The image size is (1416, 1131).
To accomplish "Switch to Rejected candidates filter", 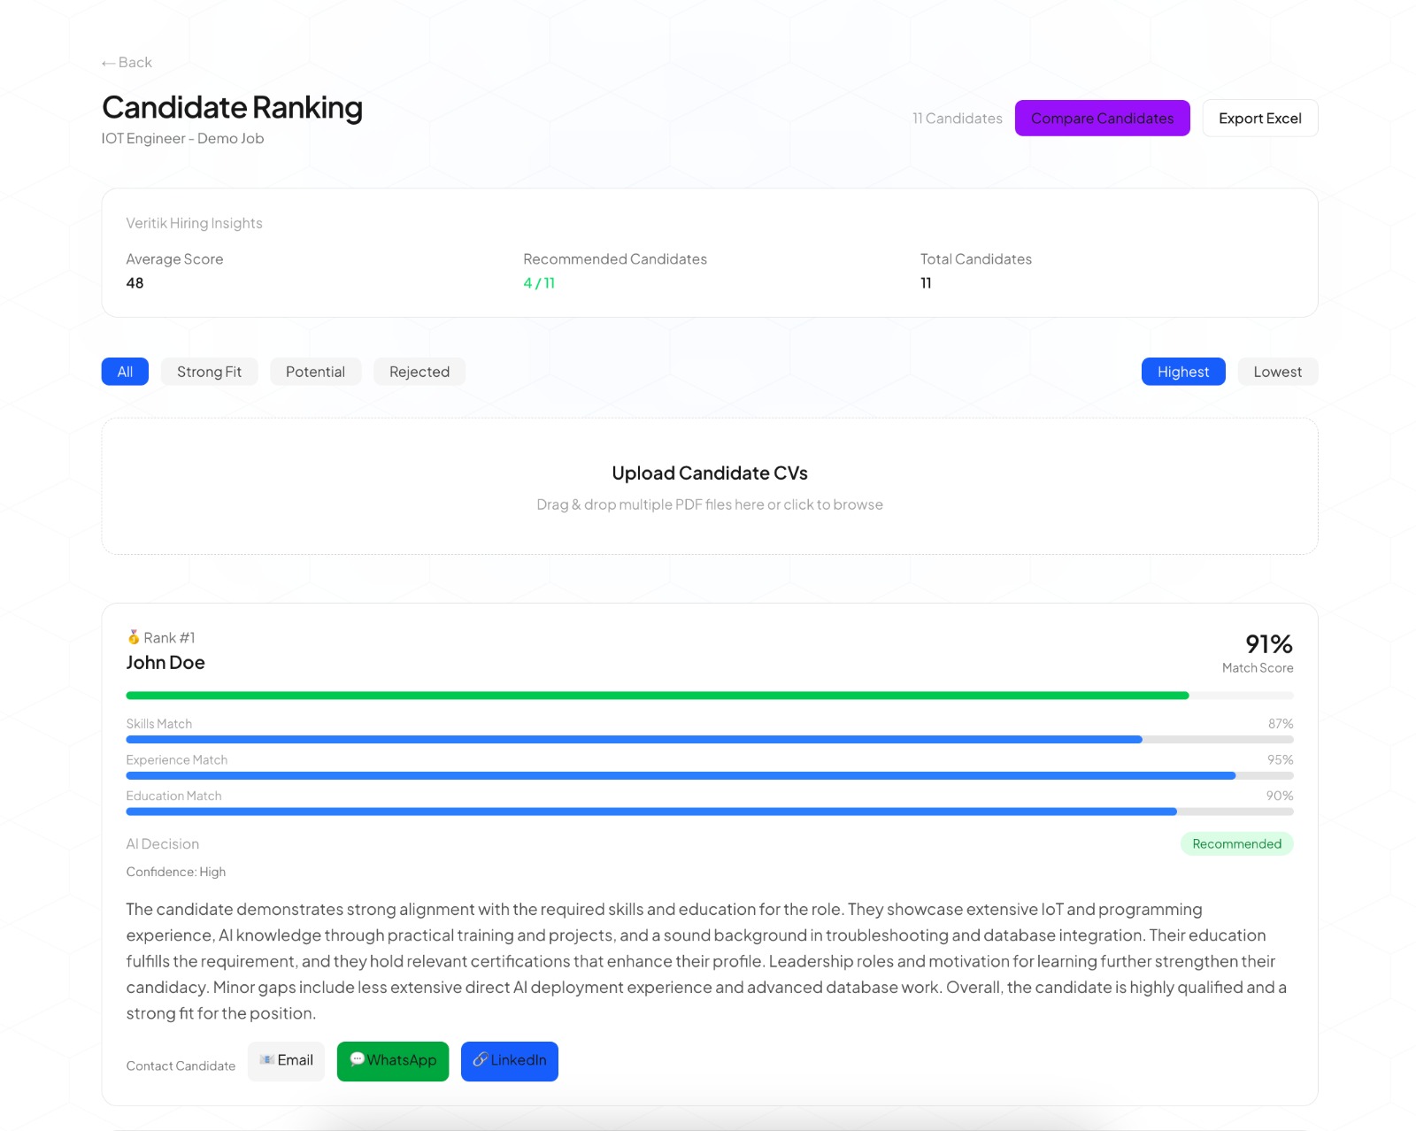I will (419, 372).
